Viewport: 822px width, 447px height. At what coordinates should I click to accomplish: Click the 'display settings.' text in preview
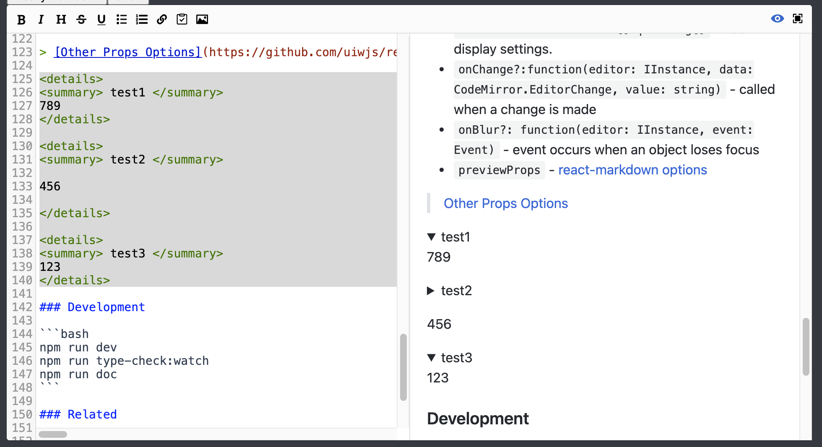click(503, 49)
